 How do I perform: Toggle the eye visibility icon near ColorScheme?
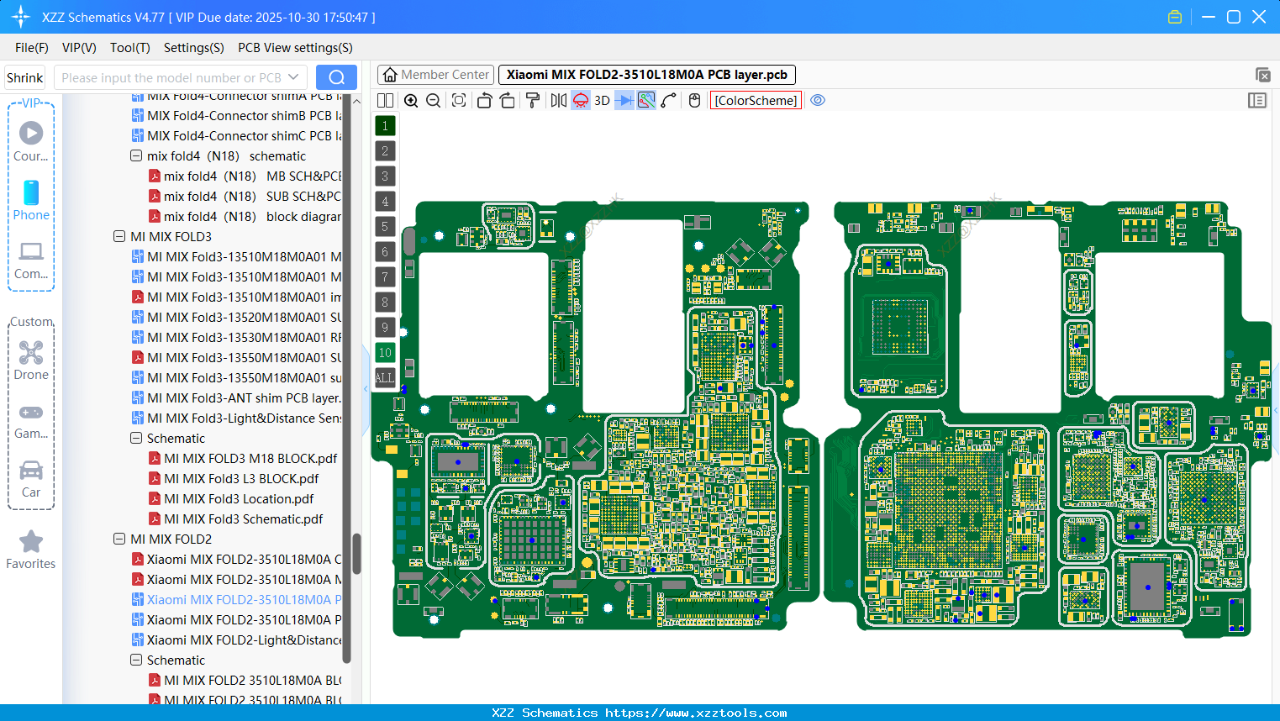(818, 100)
